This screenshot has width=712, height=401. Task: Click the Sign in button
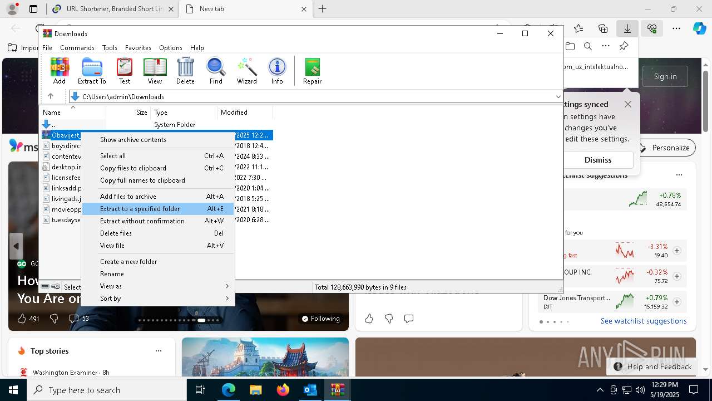(665, 76)
